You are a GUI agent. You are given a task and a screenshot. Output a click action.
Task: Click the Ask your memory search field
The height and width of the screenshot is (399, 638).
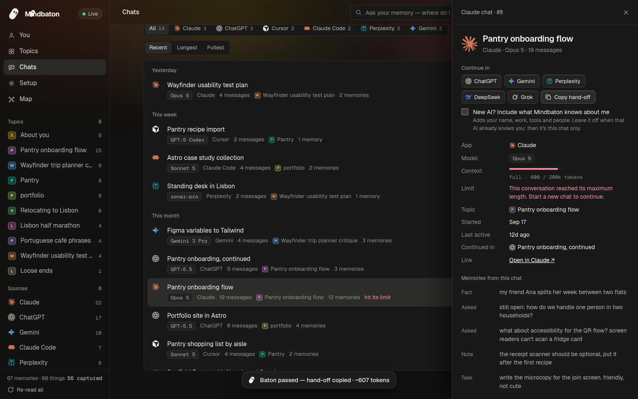[x=402, y=13]
